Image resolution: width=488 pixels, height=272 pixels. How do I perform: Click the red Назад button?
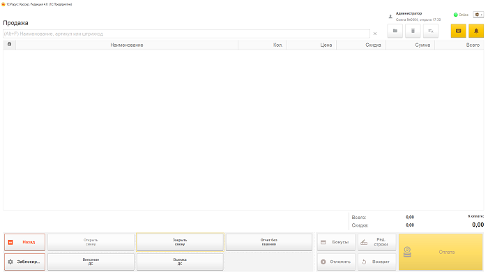(x=24, y=242)
